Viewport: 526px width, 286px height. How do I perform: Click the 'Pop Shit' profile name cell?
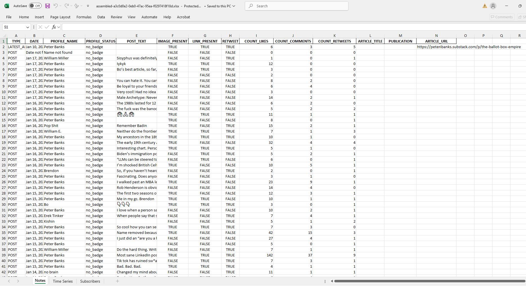(x=64, y=126)
